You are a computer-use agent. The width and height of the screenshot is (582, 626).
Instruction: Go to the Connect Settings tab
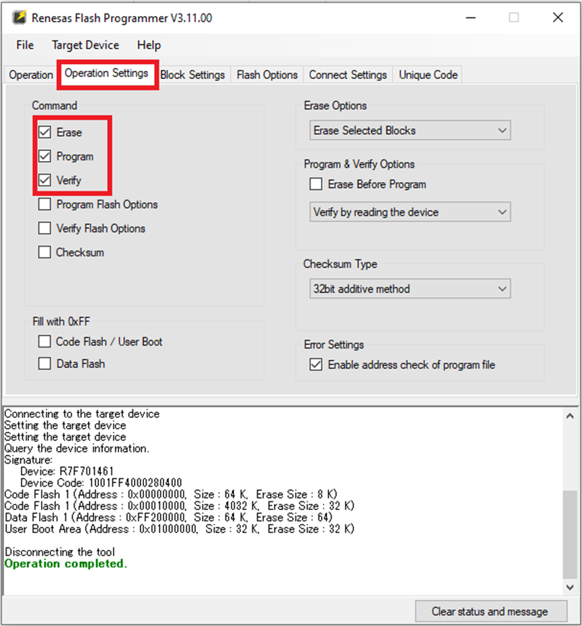tap(348, 75)
